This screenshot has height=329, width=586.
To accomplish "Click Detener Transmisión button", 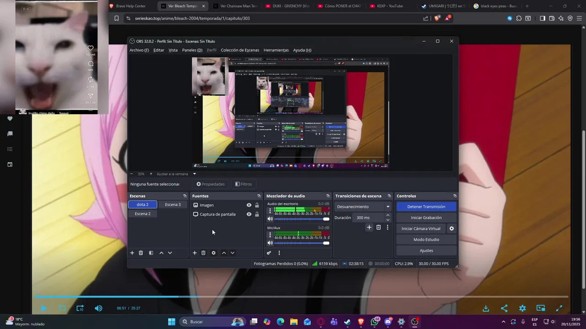I will click(426, 207).
